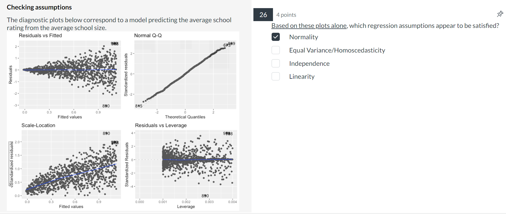Click the "Leverage" axis label

coord(186,207)
